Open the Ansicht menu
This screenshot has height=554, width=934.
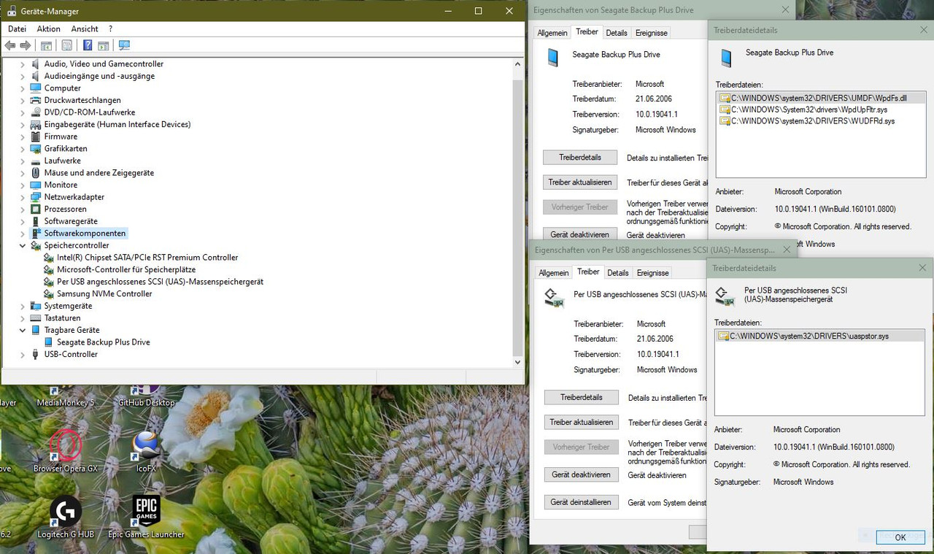click(x=85, y=28)
